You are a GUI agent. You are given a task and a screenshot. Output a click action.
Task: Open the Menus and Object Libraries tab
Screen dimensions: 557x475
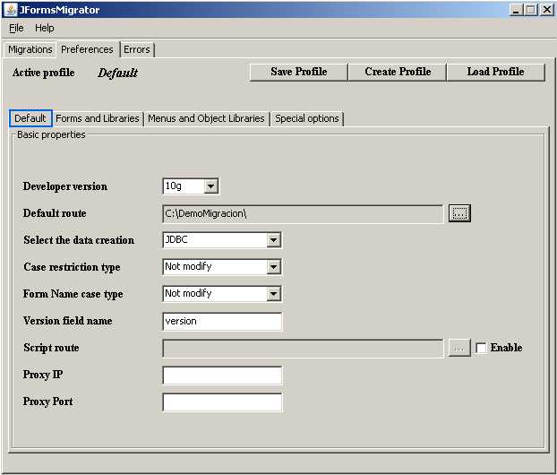click(x=206, y=118)
